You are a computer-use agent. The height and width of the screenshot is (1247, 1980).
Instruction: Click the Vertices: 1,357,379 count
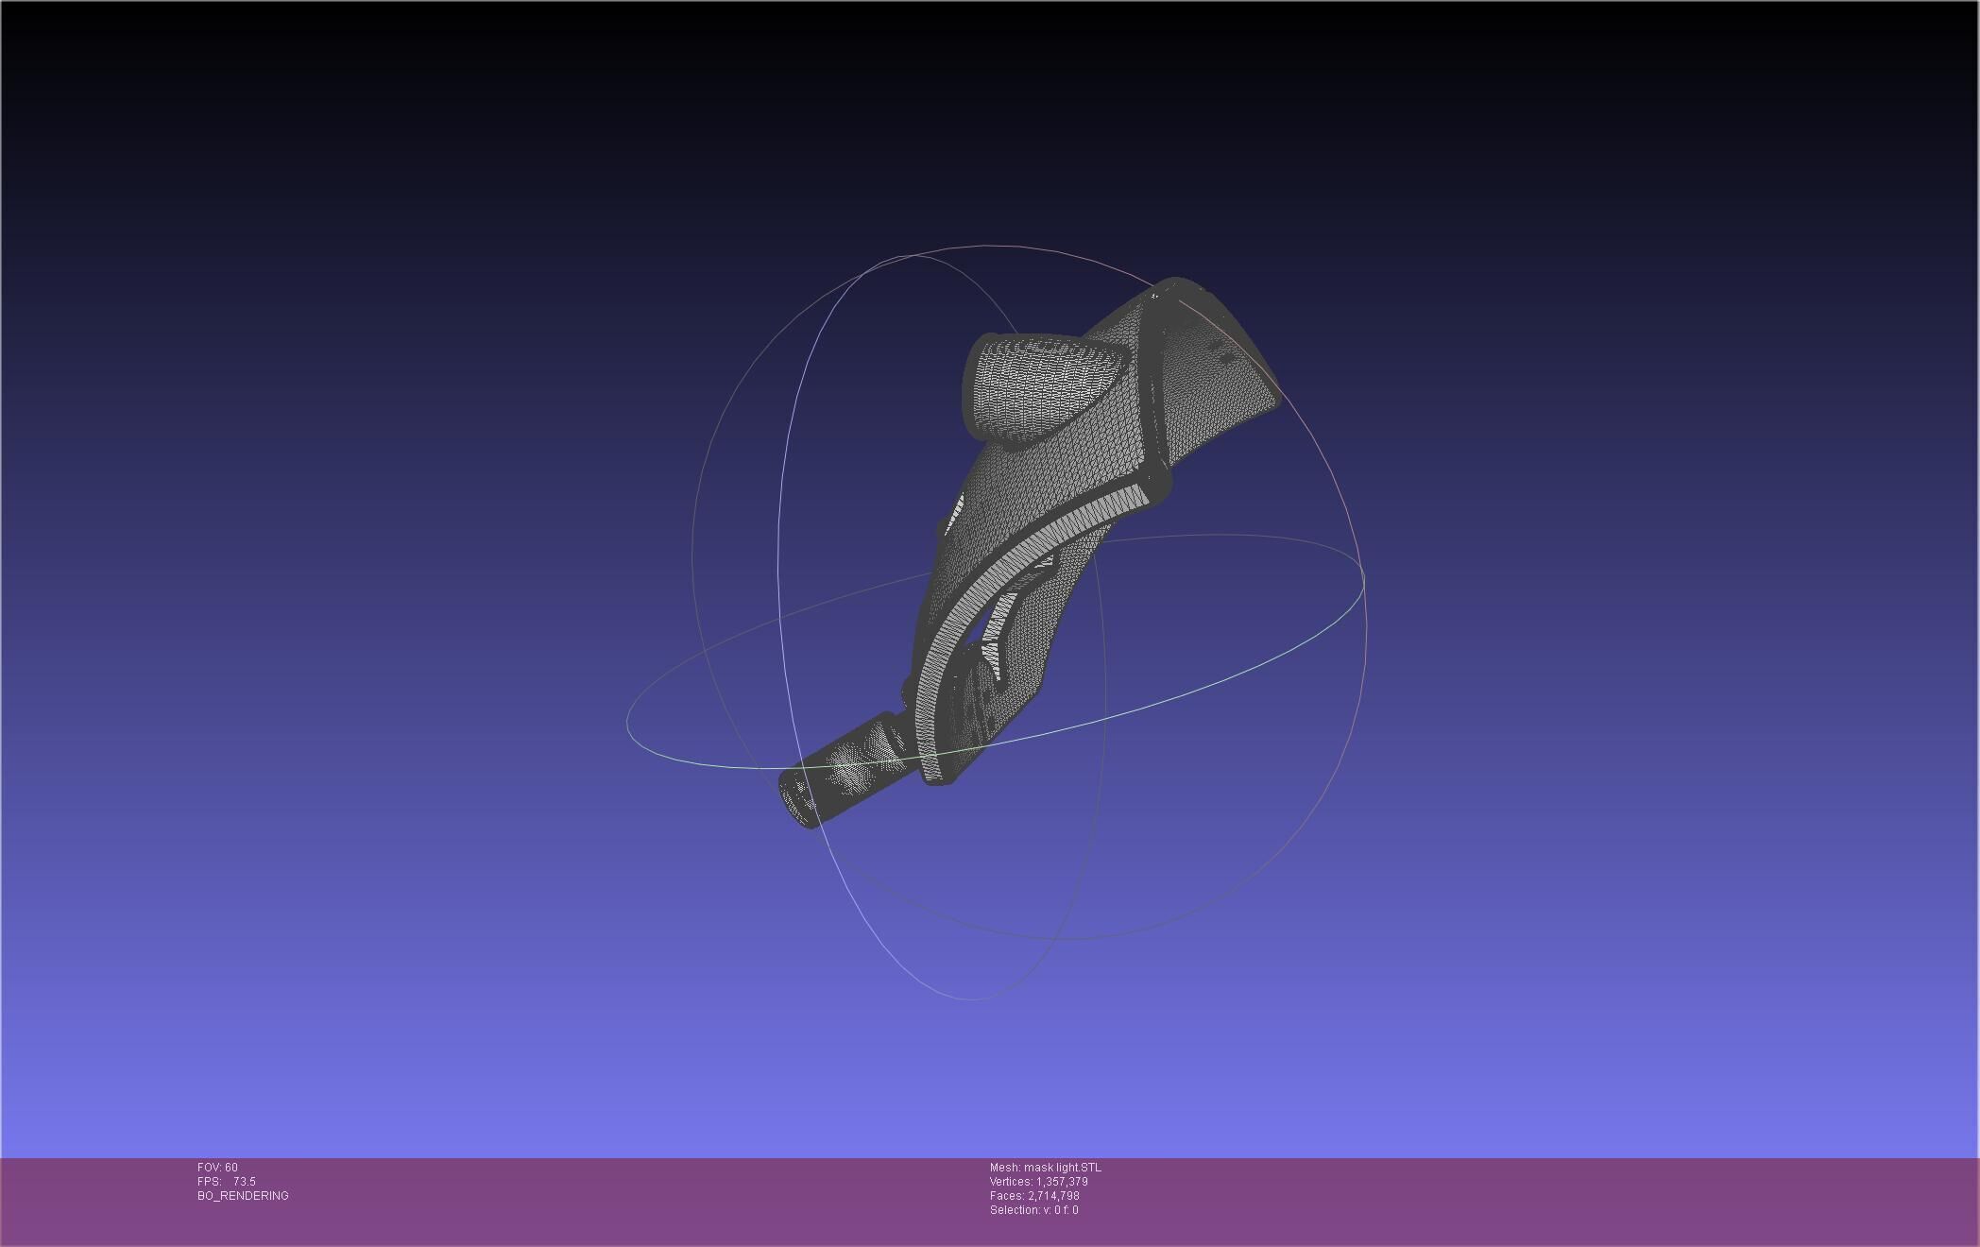[1038, 1182]
